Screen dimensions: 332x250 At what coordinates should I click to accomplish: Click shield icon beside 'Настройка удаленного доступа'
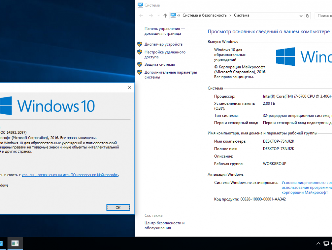pyautogui.click(x=139, y=52)
